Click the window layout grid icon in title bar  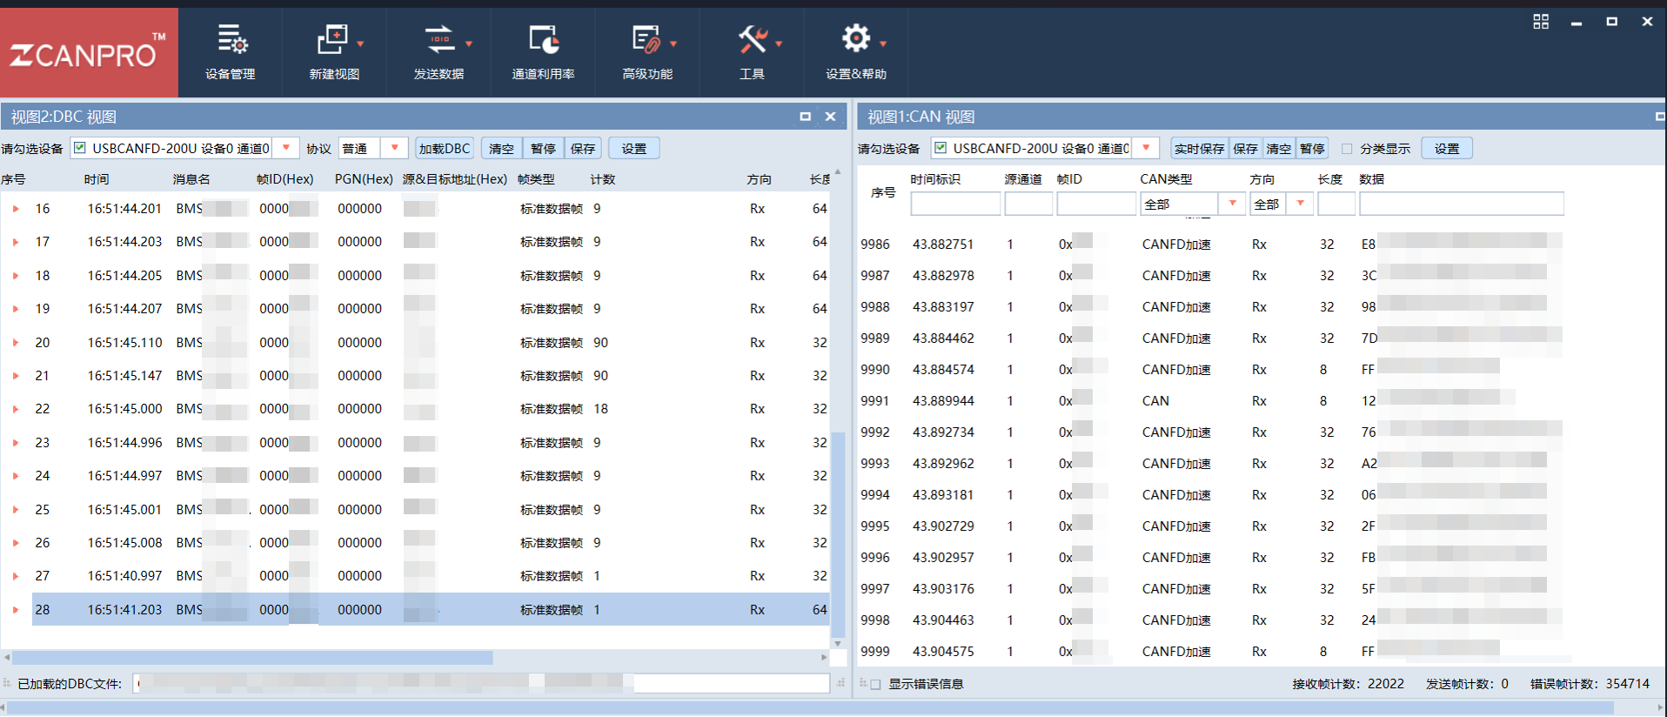(x=1541, y=22)
